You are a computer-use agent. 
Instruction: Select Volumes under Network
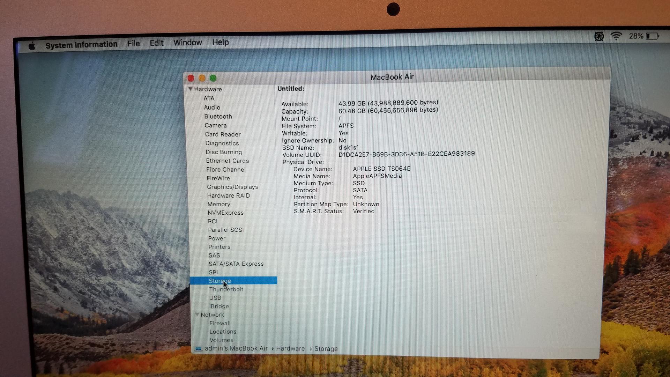[221, 340]
